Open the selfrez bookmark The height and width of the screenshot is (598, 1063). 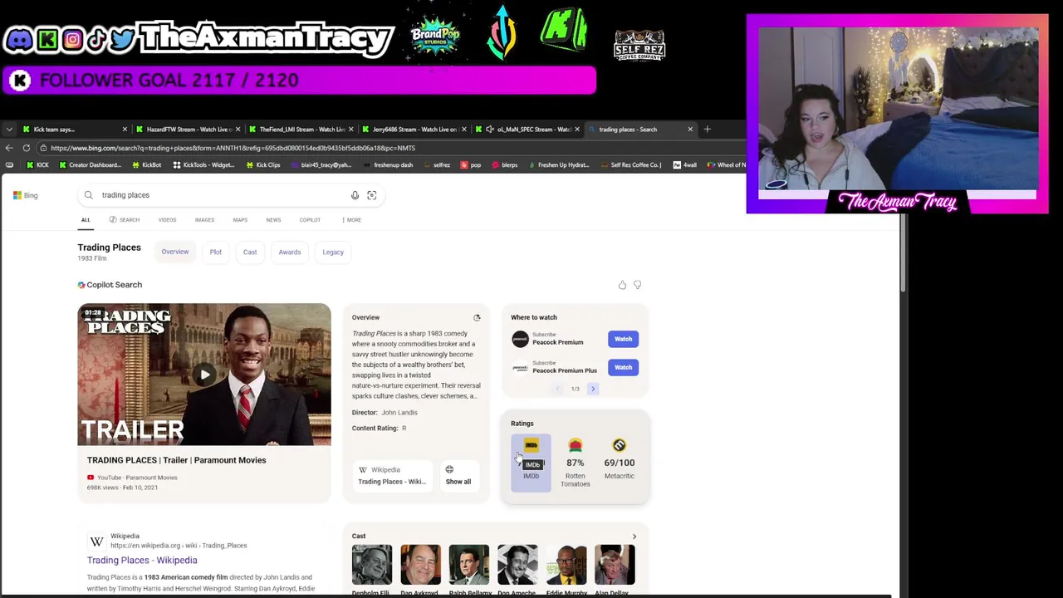pyautogui.click(x=437, y=164)
